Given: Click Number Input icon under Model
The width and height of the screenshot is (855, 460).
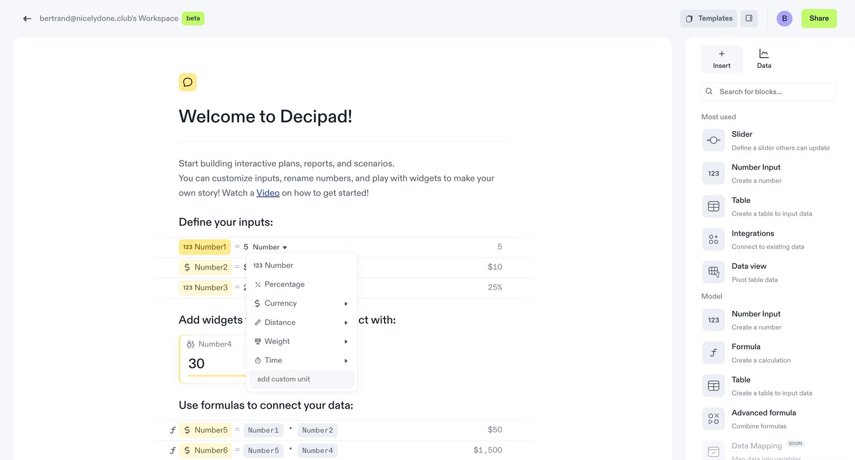Looking at the screenshot, I should point(714,320).
